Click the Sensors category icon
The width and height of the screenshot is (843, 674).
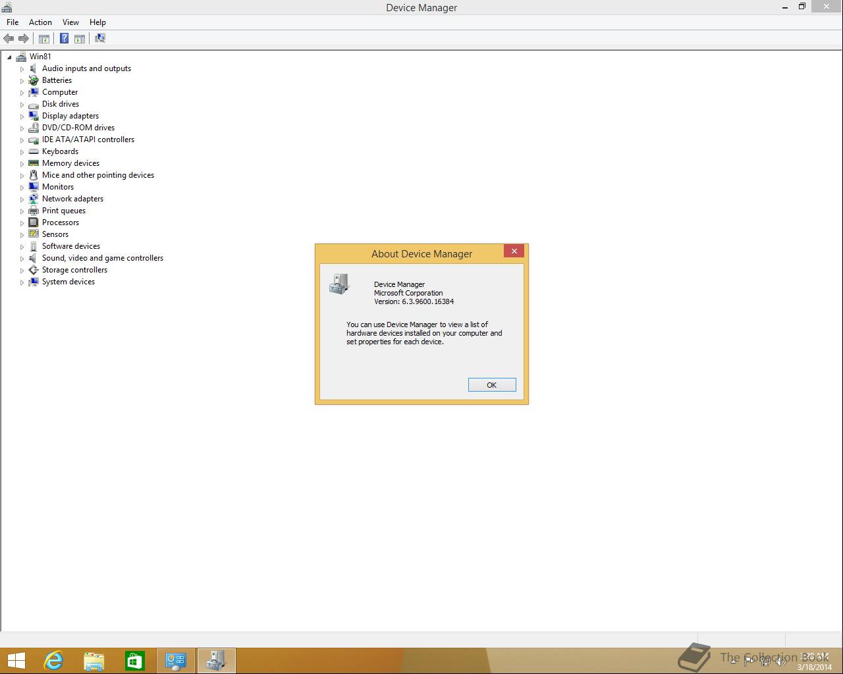click(34, 234)
